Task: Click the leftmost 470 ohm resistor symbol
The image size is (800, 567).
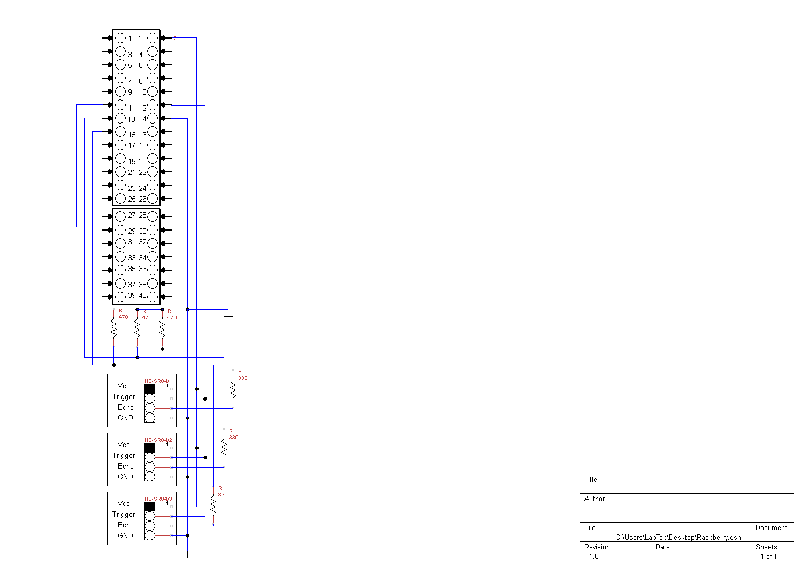Action: [114, 328]
